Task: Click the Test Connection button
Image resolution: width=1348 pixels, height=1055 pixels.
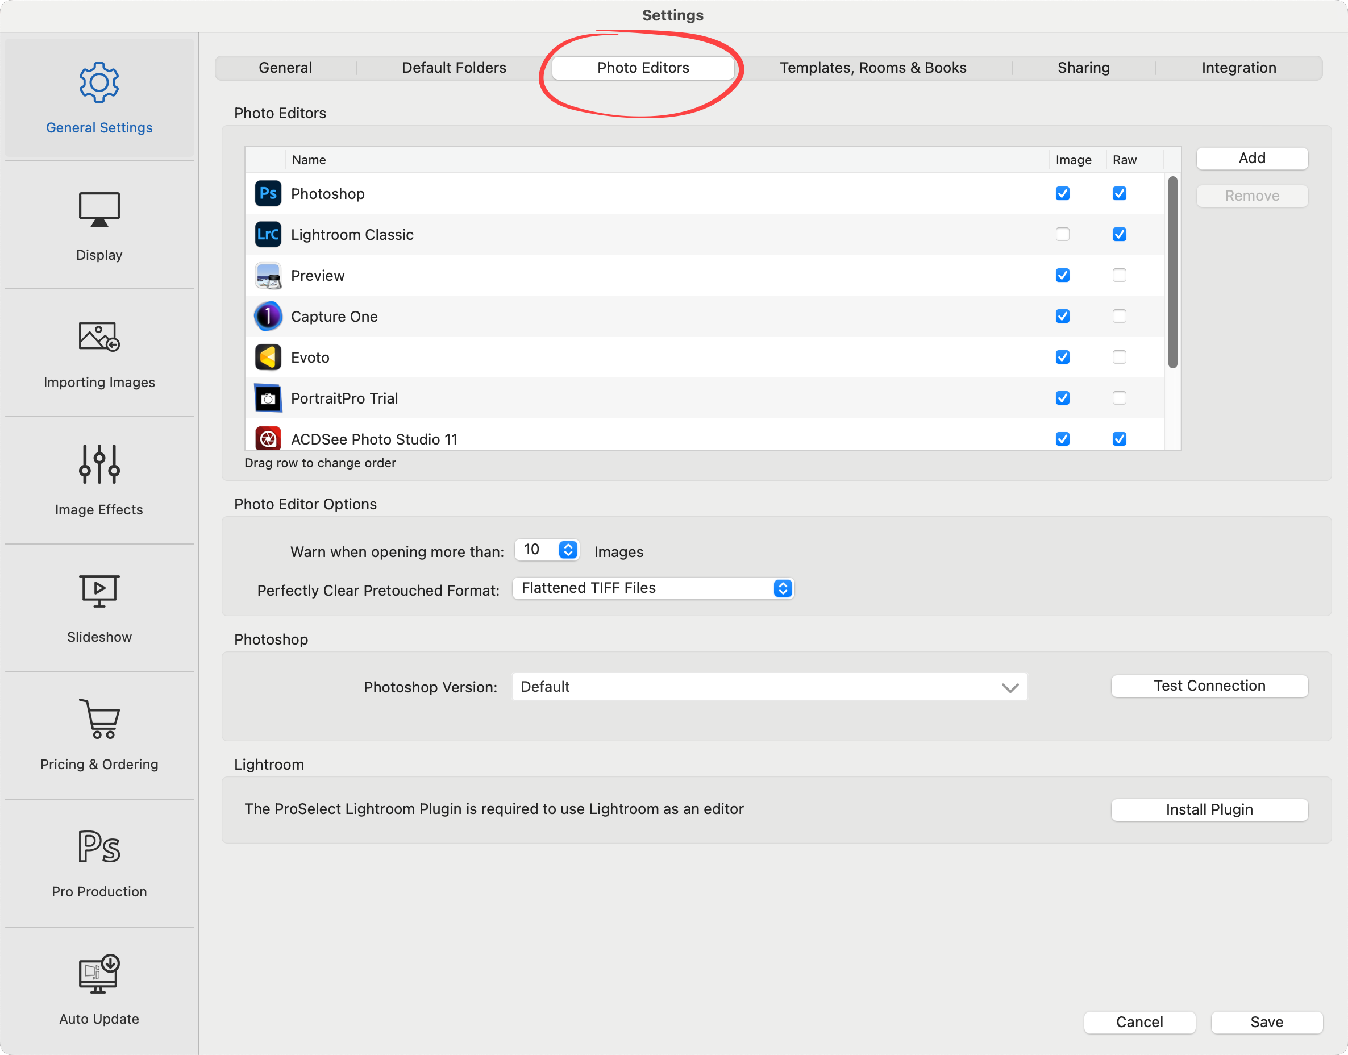Action: tap(1208, 686)
